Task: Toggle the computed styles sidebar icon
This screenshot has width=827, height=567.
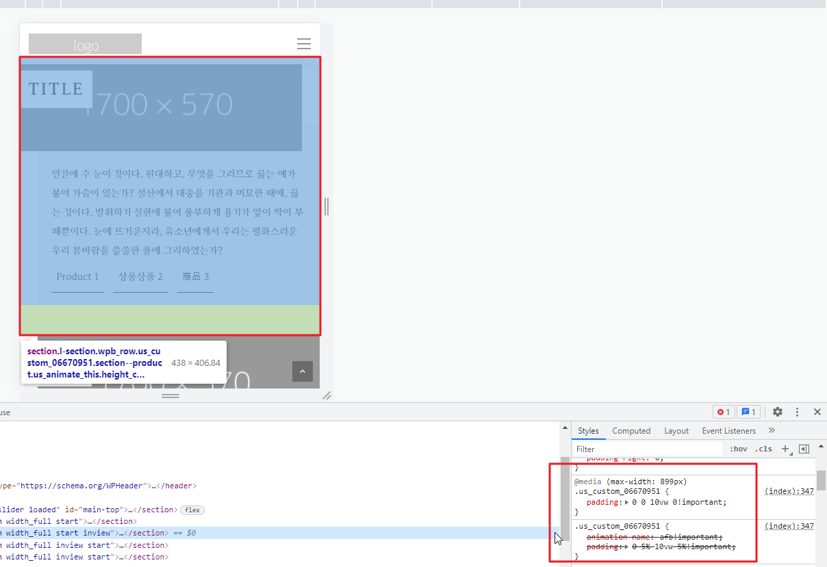Action: click(x=804, y=449)
